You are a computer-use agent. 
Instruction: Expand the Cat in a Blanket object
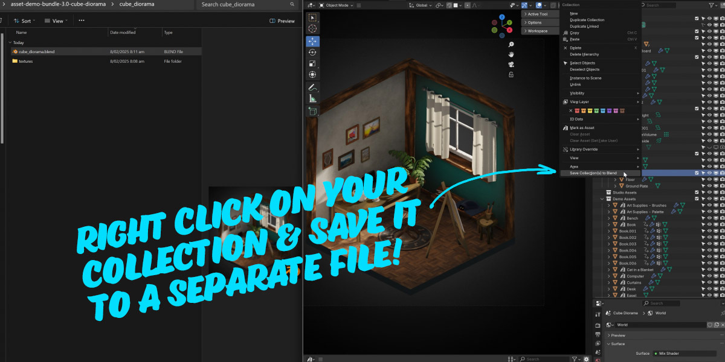point(609,270)
